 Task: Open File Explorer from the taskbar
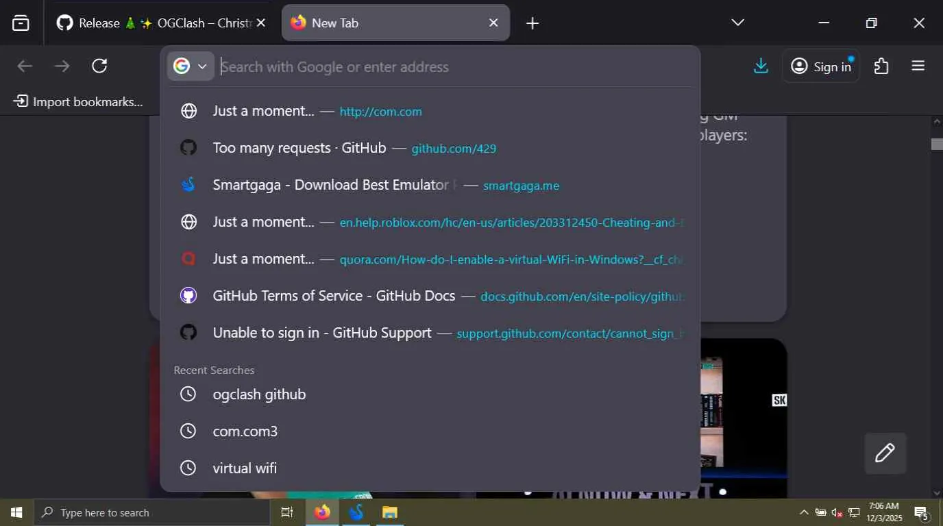click(390, 512)
